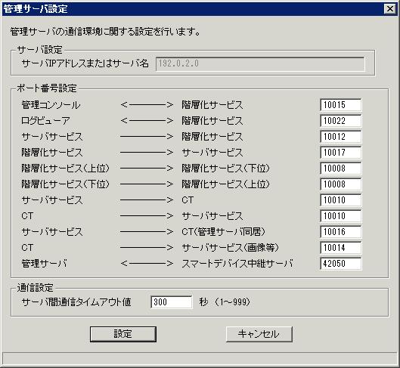Click the 通信設定 group title
Viewport: 400px width, 368px height.
pyautogui.click(x=36, y=288)
